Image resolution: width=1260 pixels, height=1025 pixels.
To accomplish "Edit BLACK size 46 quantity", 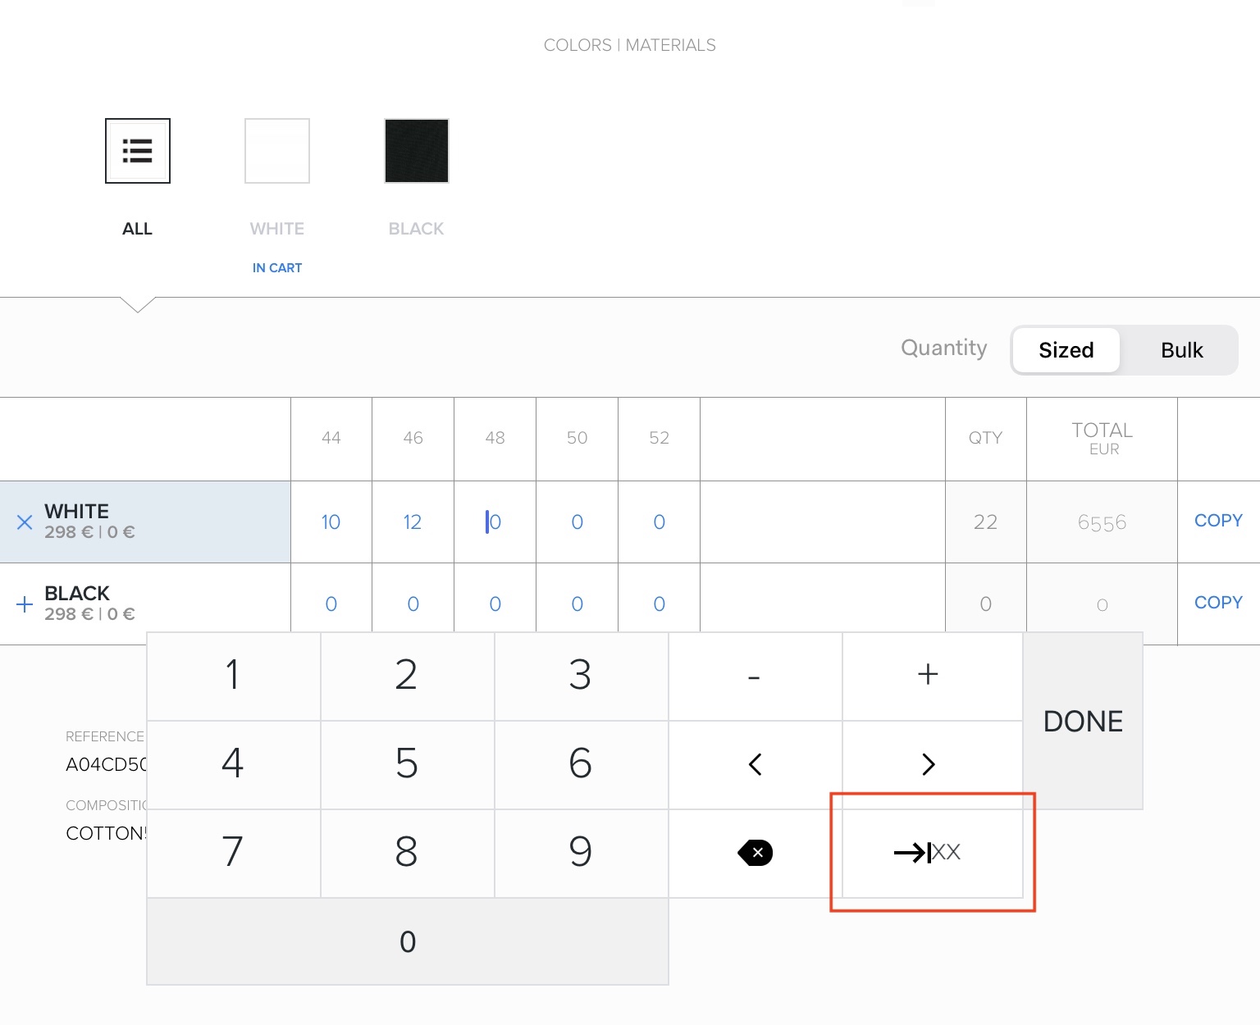I will pos(413,604).
